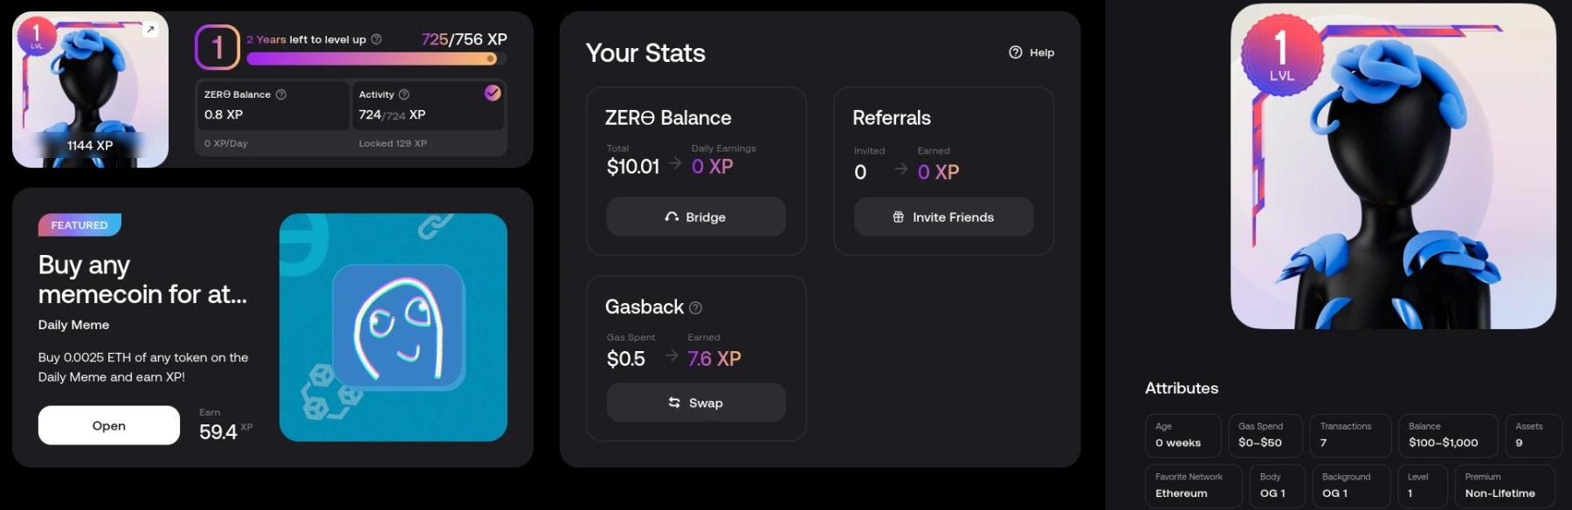Viewport: 1572px width, 510px height.
Task: Click the Bridge button
Action: coord(696,217)
